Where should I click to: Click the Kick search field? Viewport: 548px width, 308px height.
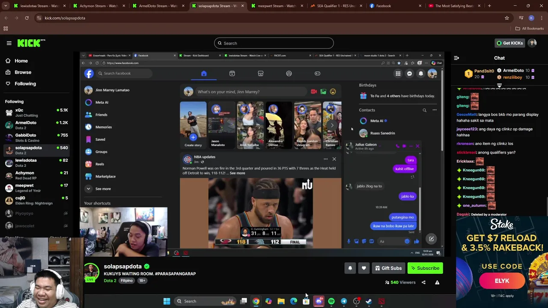pos(274,43)
